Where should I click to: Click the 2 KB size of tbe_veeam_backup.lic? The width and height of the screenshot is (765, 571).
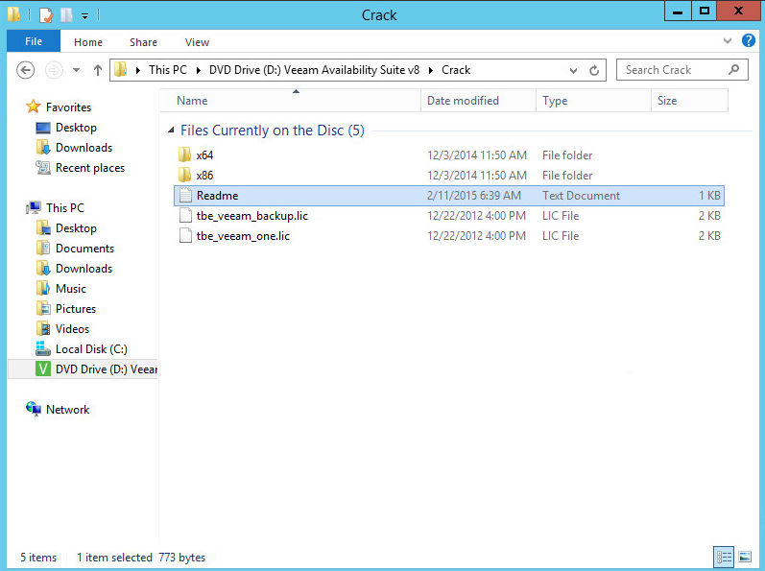point(709,216)
